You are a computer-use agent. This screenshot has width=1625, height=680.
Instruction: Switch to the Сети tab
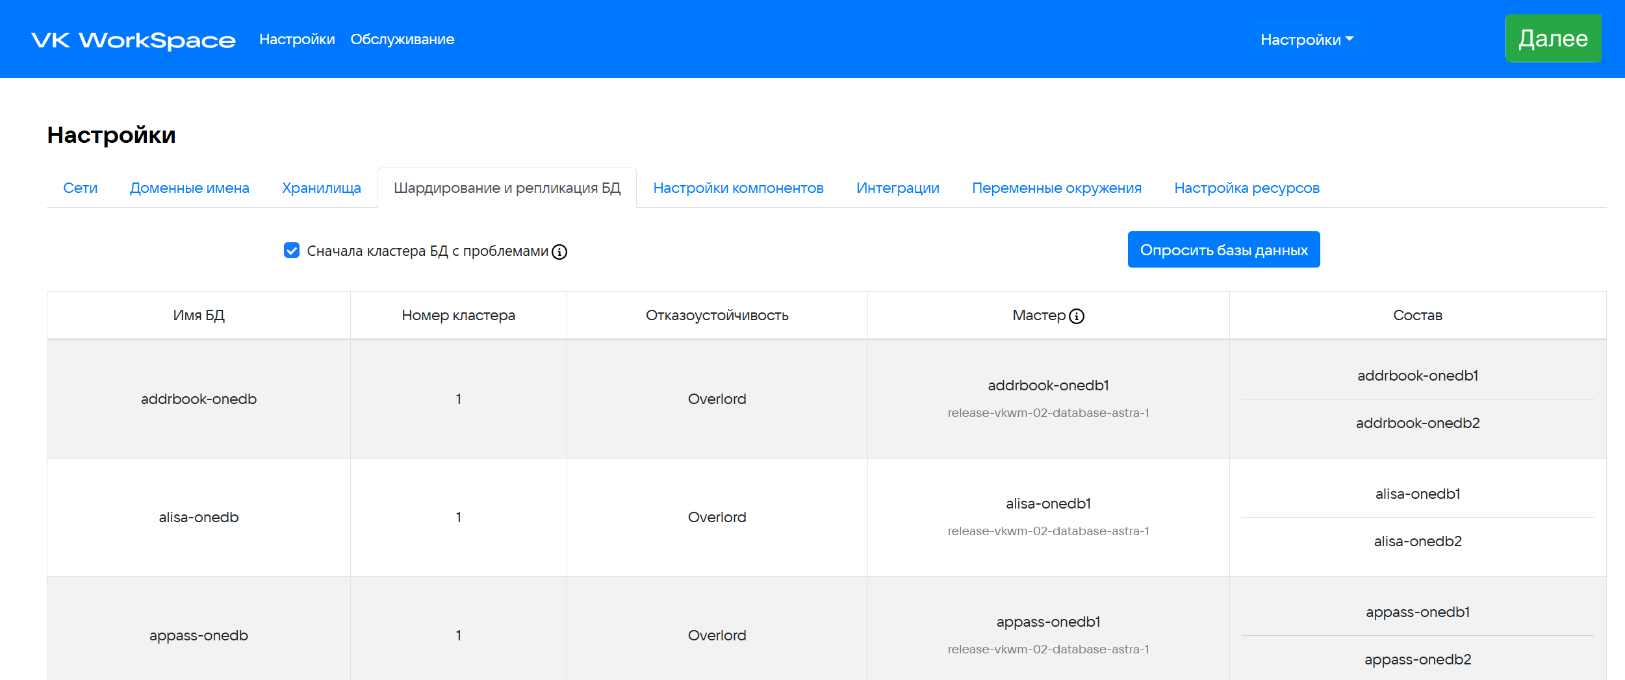click(x=80, y=188)
